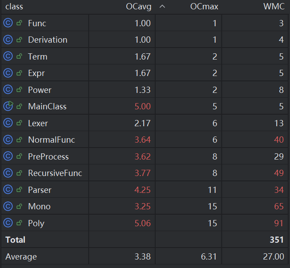Click the Total row WMC value 351
290x268 pixels.
pyautogui.click(x=276, y=240)
